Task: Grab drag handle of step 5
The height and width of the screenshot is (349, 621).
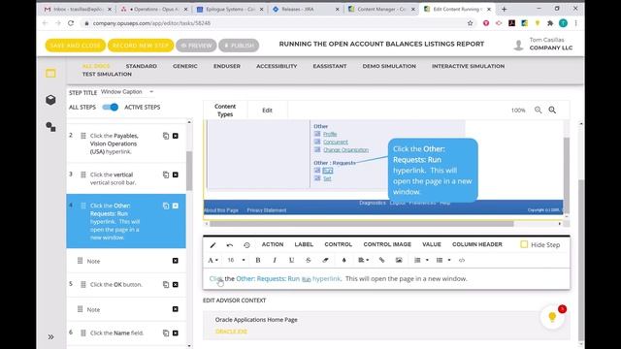Action: point(83,284)
